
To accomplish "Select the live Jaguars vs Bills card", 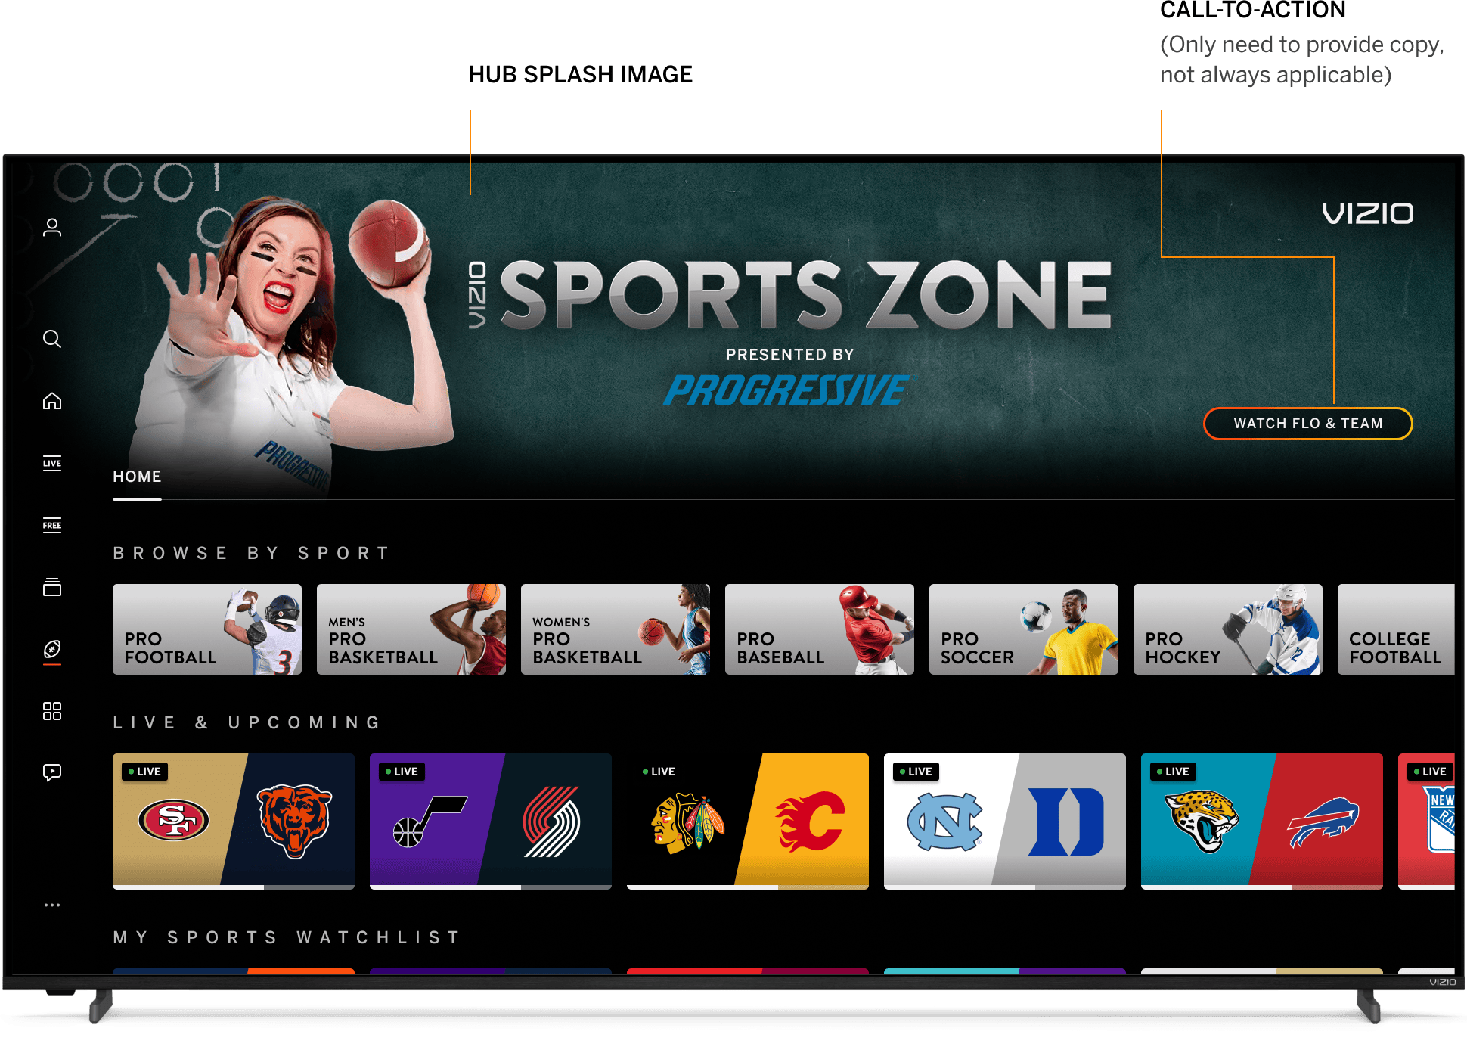I will [x=1262, y=821].
